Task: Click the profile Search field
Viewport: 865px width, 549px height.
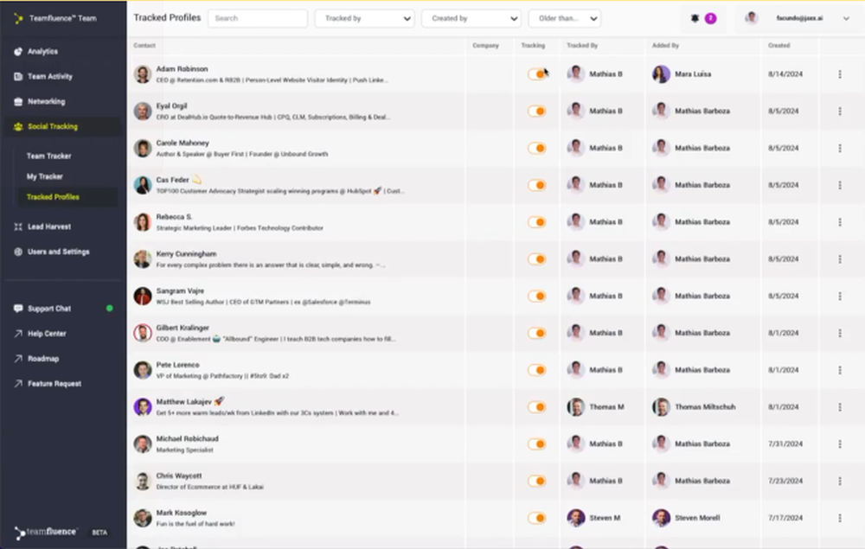Action: [258, 18]
